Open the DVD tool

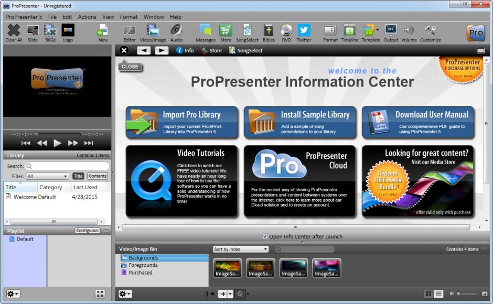point(286,33)
